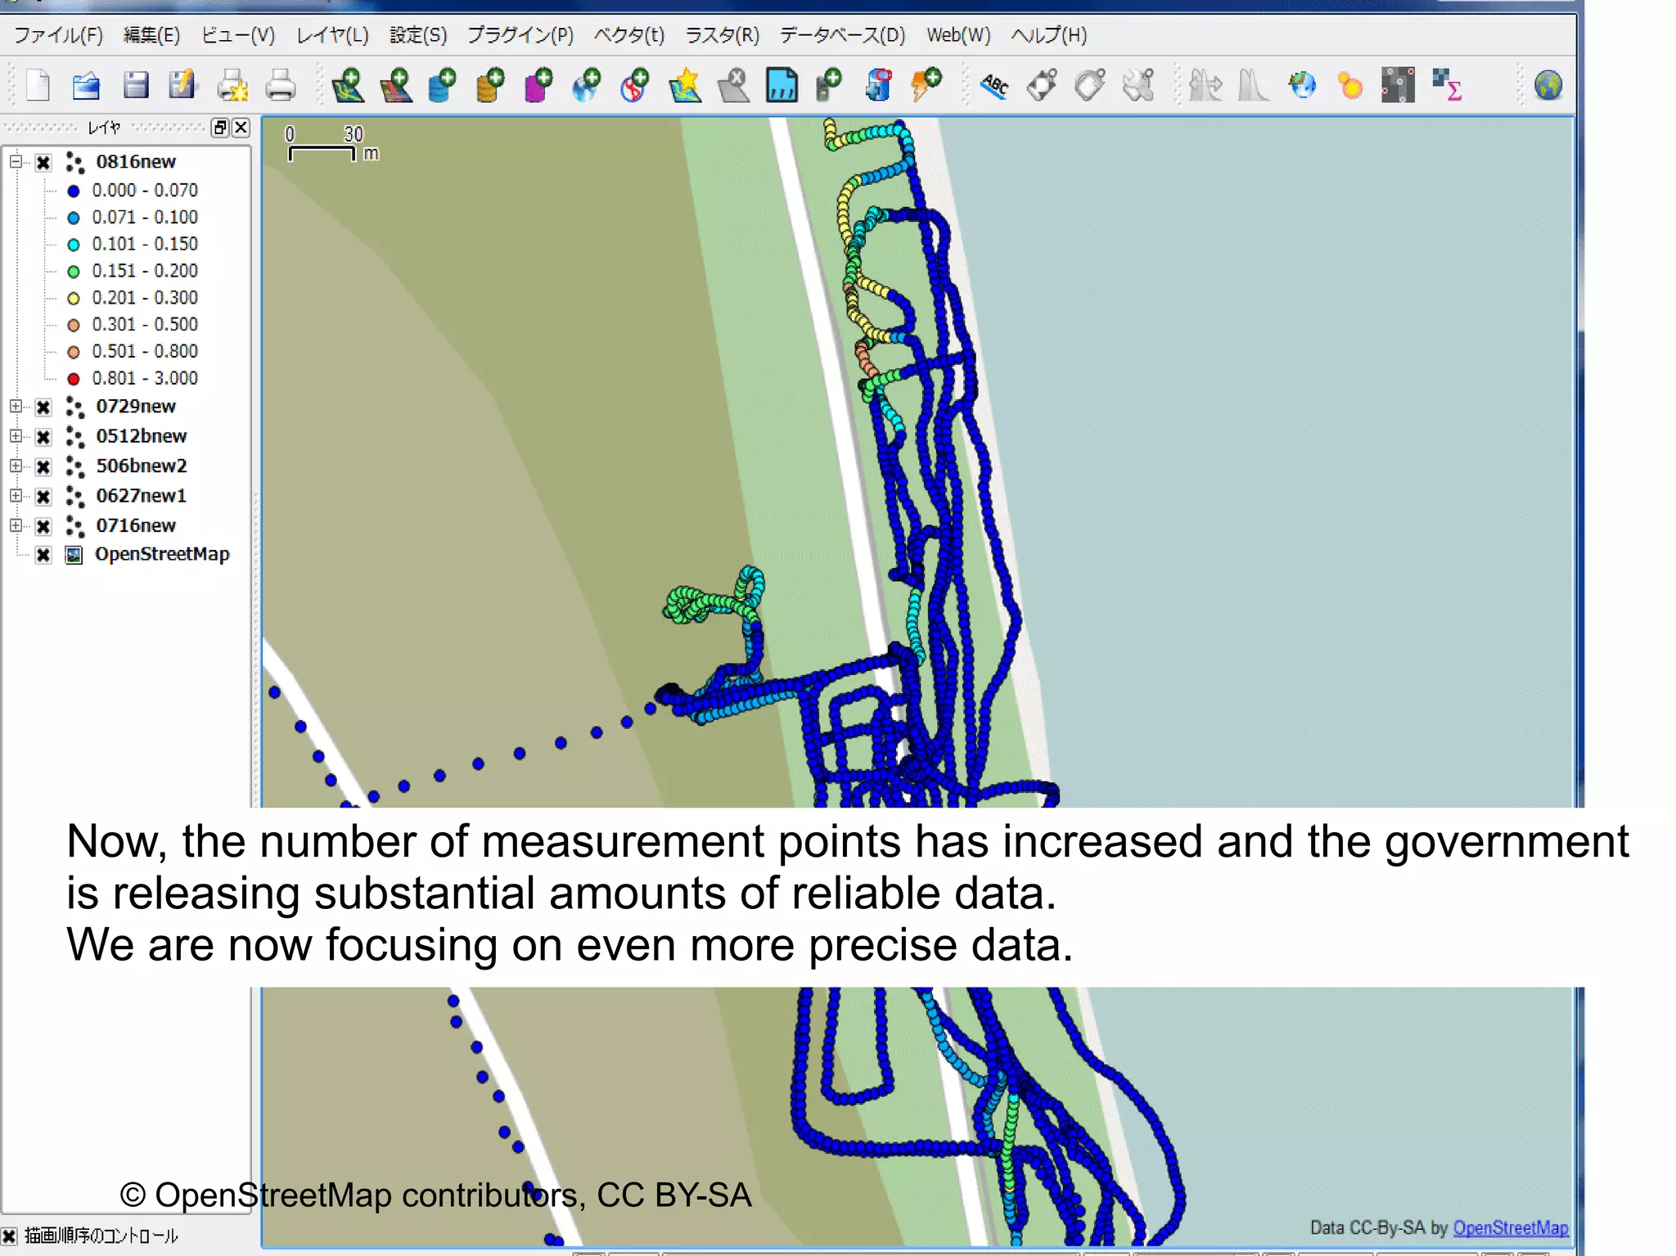Expand the 0716new layer tree node
The image size is (1676, 1256).
point(16,524)
